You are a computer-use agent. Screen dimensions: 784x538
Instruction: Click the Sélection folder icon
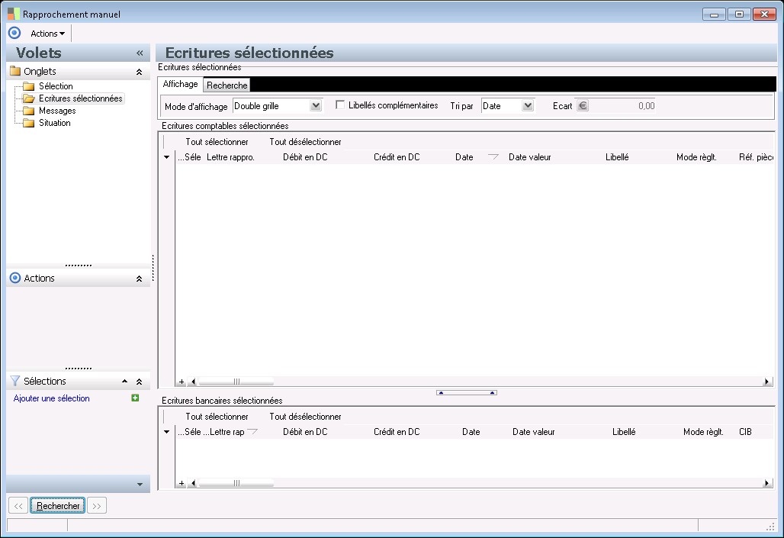[29, 86]
